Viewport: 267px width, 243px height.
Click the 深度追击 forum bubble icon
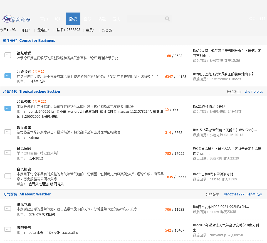8,132
